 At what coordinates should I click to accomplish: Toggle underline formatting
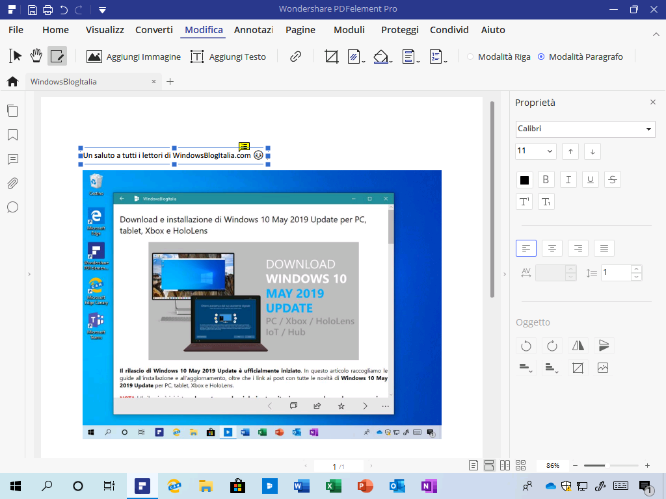click(x=591, y=179)
